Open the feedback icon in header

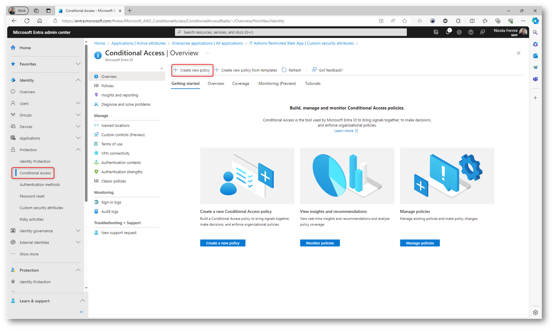(482, 32)
